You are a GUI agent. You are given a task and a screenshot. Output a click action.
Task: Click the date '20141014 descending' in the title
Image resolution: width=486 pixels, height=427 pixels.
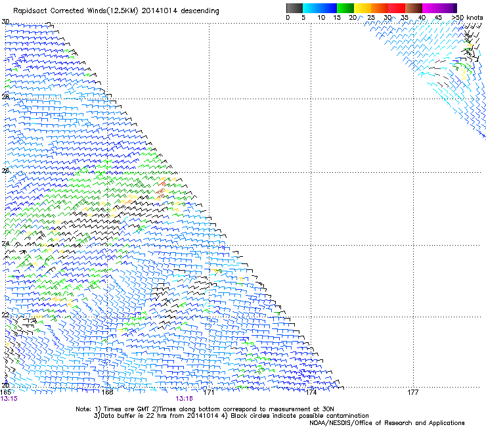tap(180, 11)
